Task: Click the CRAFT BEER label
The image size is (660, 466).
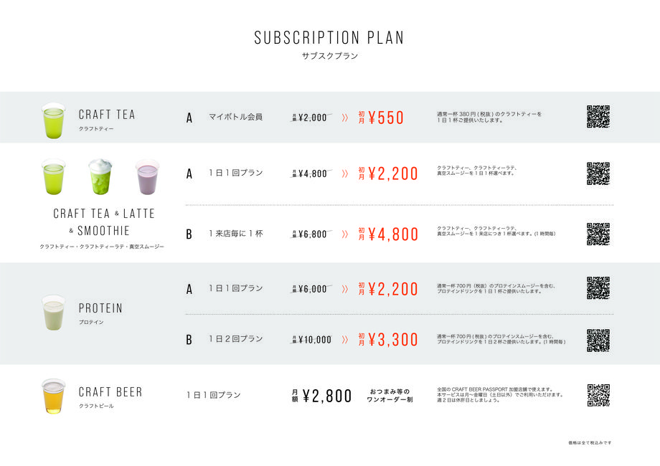Action: point(110,392)
